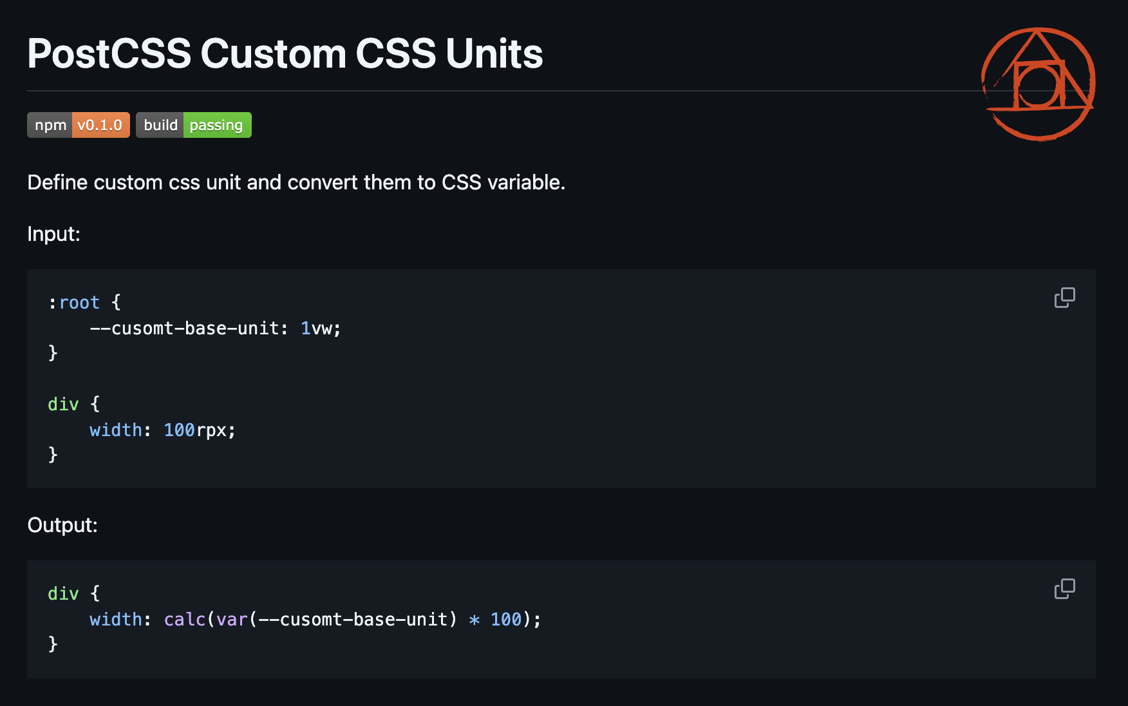
Task: Open the npm v0.1.0 badge
Action: pos(79,125)
